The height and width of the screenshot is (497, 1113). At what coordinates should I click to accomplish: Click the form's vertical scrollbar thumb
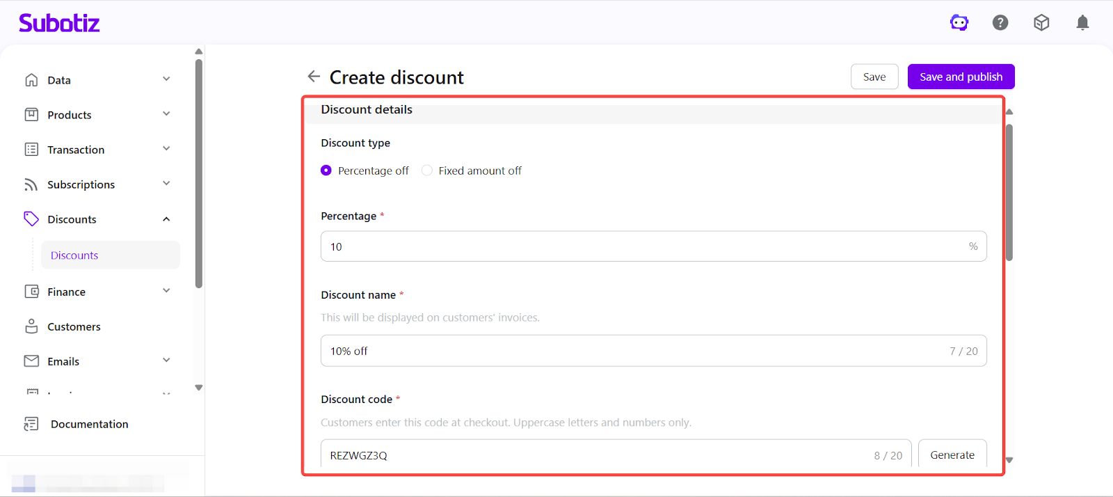click(x=1009, y=191)
